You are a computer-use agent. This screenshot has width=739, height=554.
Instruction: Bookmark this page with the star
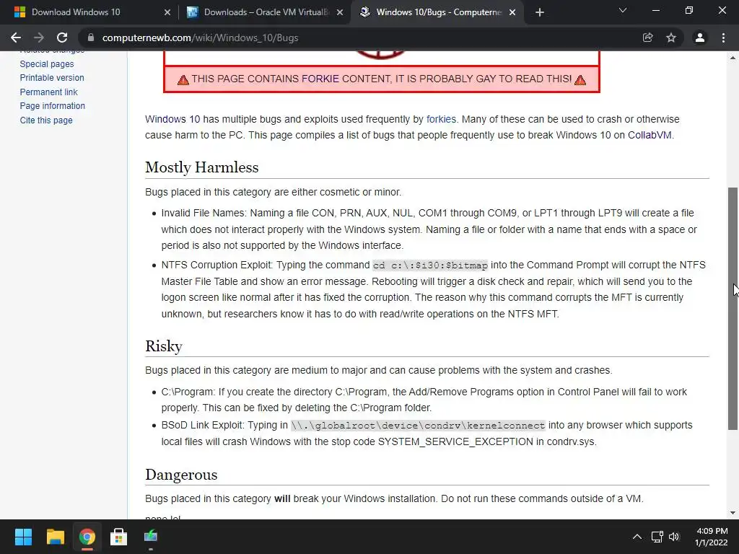[671, 38]
